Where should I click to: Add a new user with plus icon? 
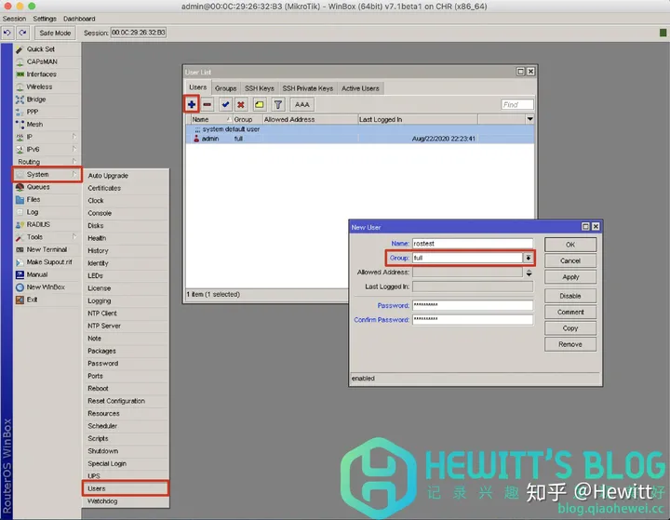[192, 105]
